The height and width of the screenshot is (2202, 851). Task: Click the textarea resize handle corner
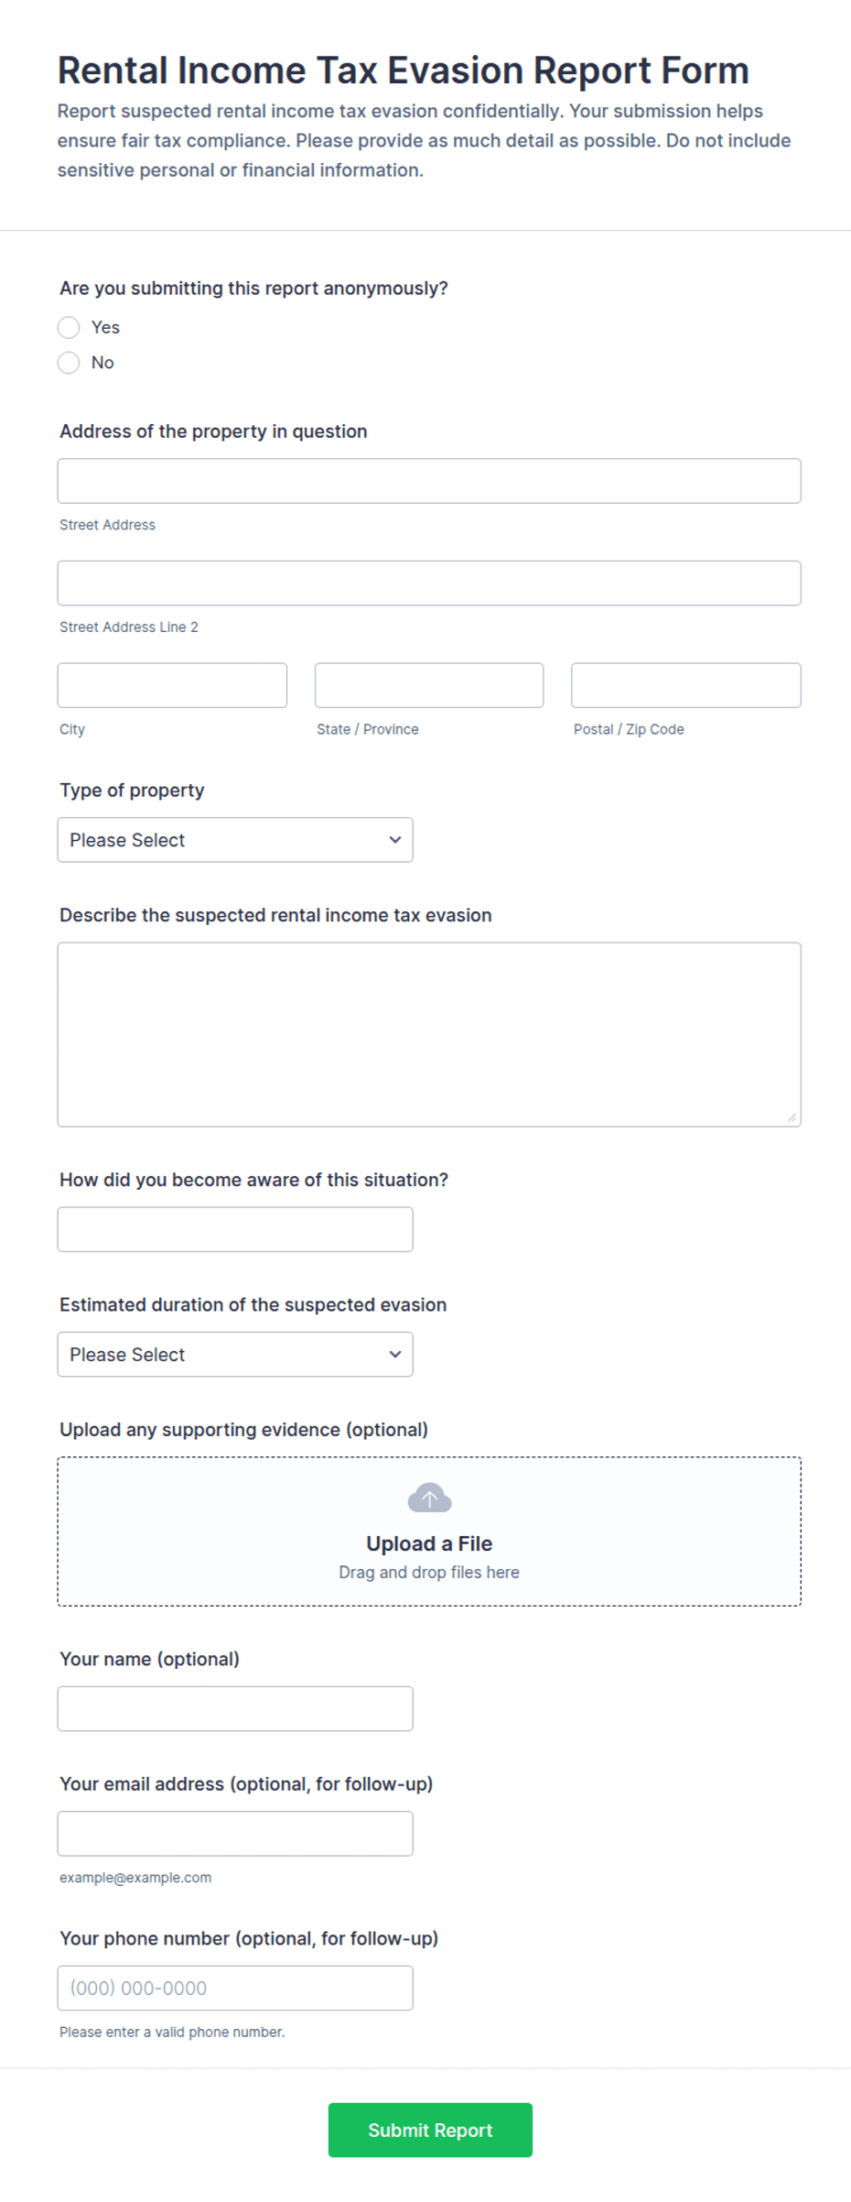(x=792, y=1117)
